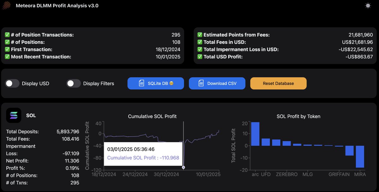This screenshot has height=192, width=379.
Task: Click green checkmark beside Most Recent Transaction
Action: coord(7,57)
